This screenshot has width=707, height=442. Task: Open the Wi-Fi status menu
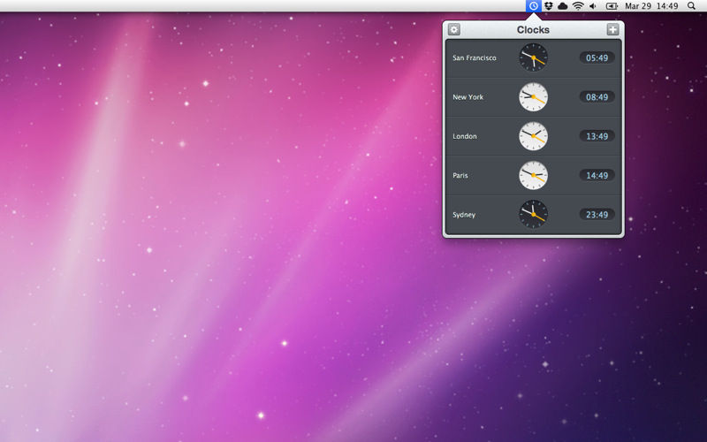(578, 6)
